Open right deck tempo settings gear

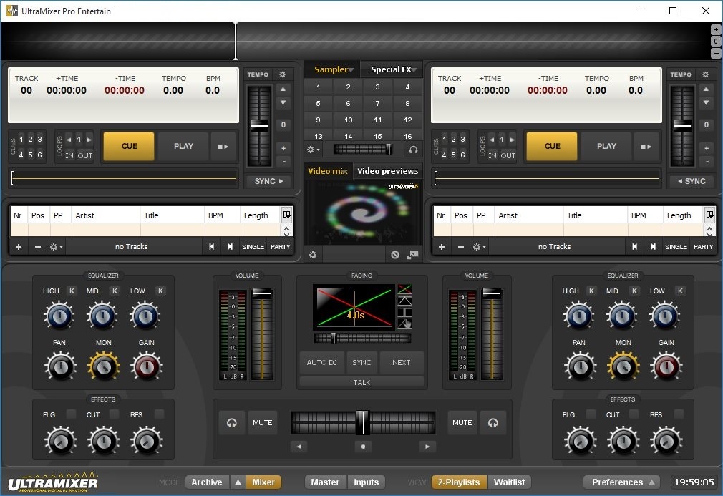coord(706,74)
